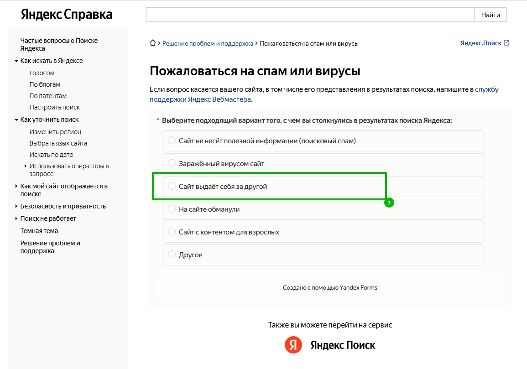The image size is (527, 369).
Task: Click the red Yandex logo icon
Action: coord(293,345)
